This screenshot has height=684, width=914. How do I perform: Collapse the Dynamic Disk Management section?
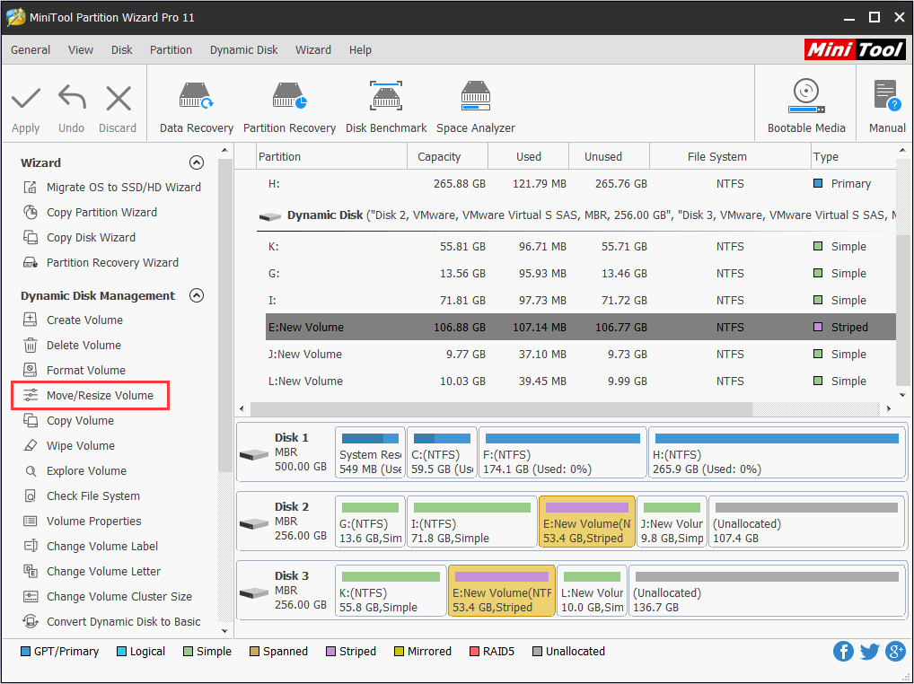tap(197, 295)
